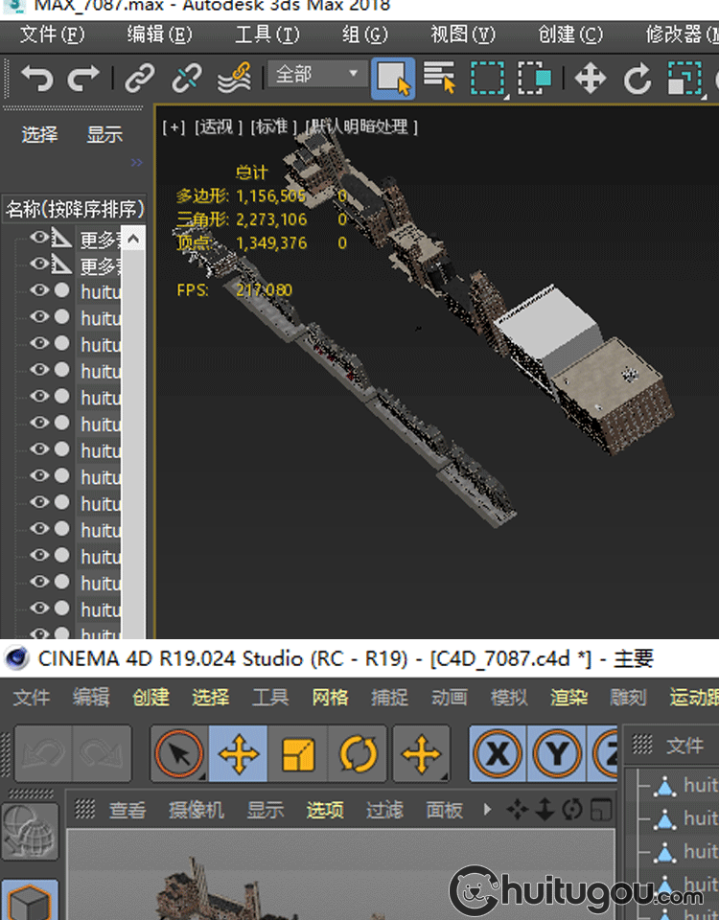Open the 网格 menu in Cinema 4D

pyautogui.click(x=330, y=697)
